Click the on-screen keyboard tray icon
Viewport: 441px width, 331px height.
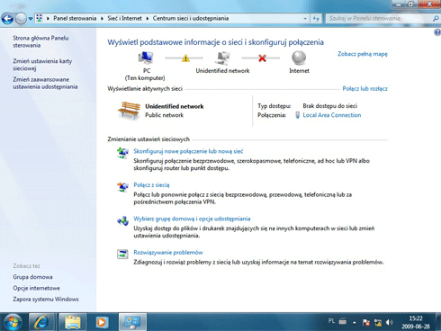(x=343, y=322)
